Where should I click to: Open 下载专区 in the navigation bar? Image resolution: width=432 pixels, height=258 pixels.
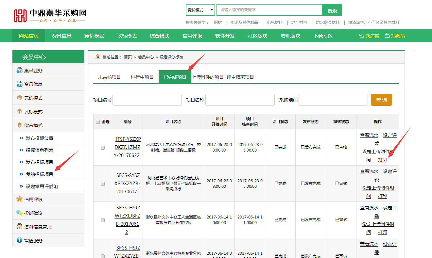323,36
